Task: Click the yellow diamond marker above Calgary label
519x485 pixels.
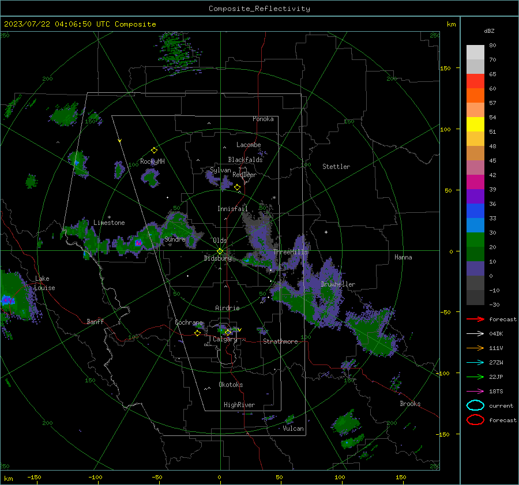Action: click(228, 332)
